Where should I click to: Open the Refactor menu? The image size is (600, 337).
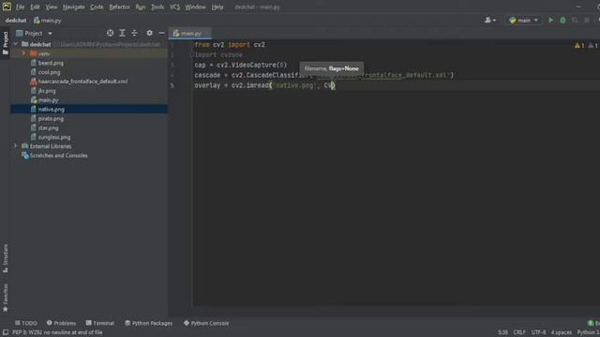[119, 7]
